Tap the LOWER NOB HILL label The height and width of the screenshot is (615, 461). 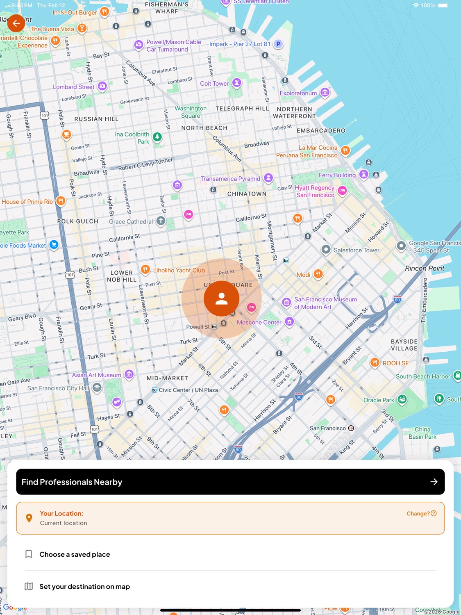coord(122,276)
